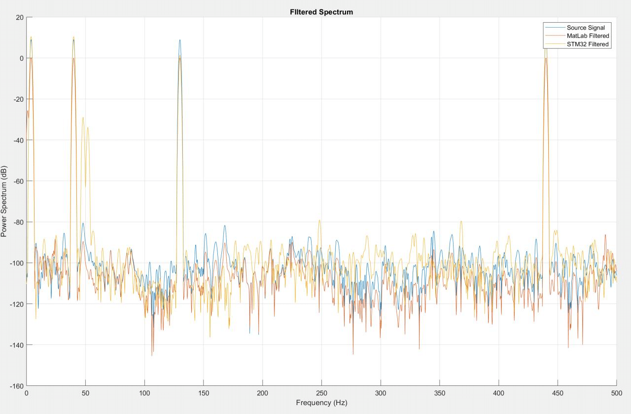Click the 20 tick label on y-axis
The image size is (631, 414).
click(20, 17)
